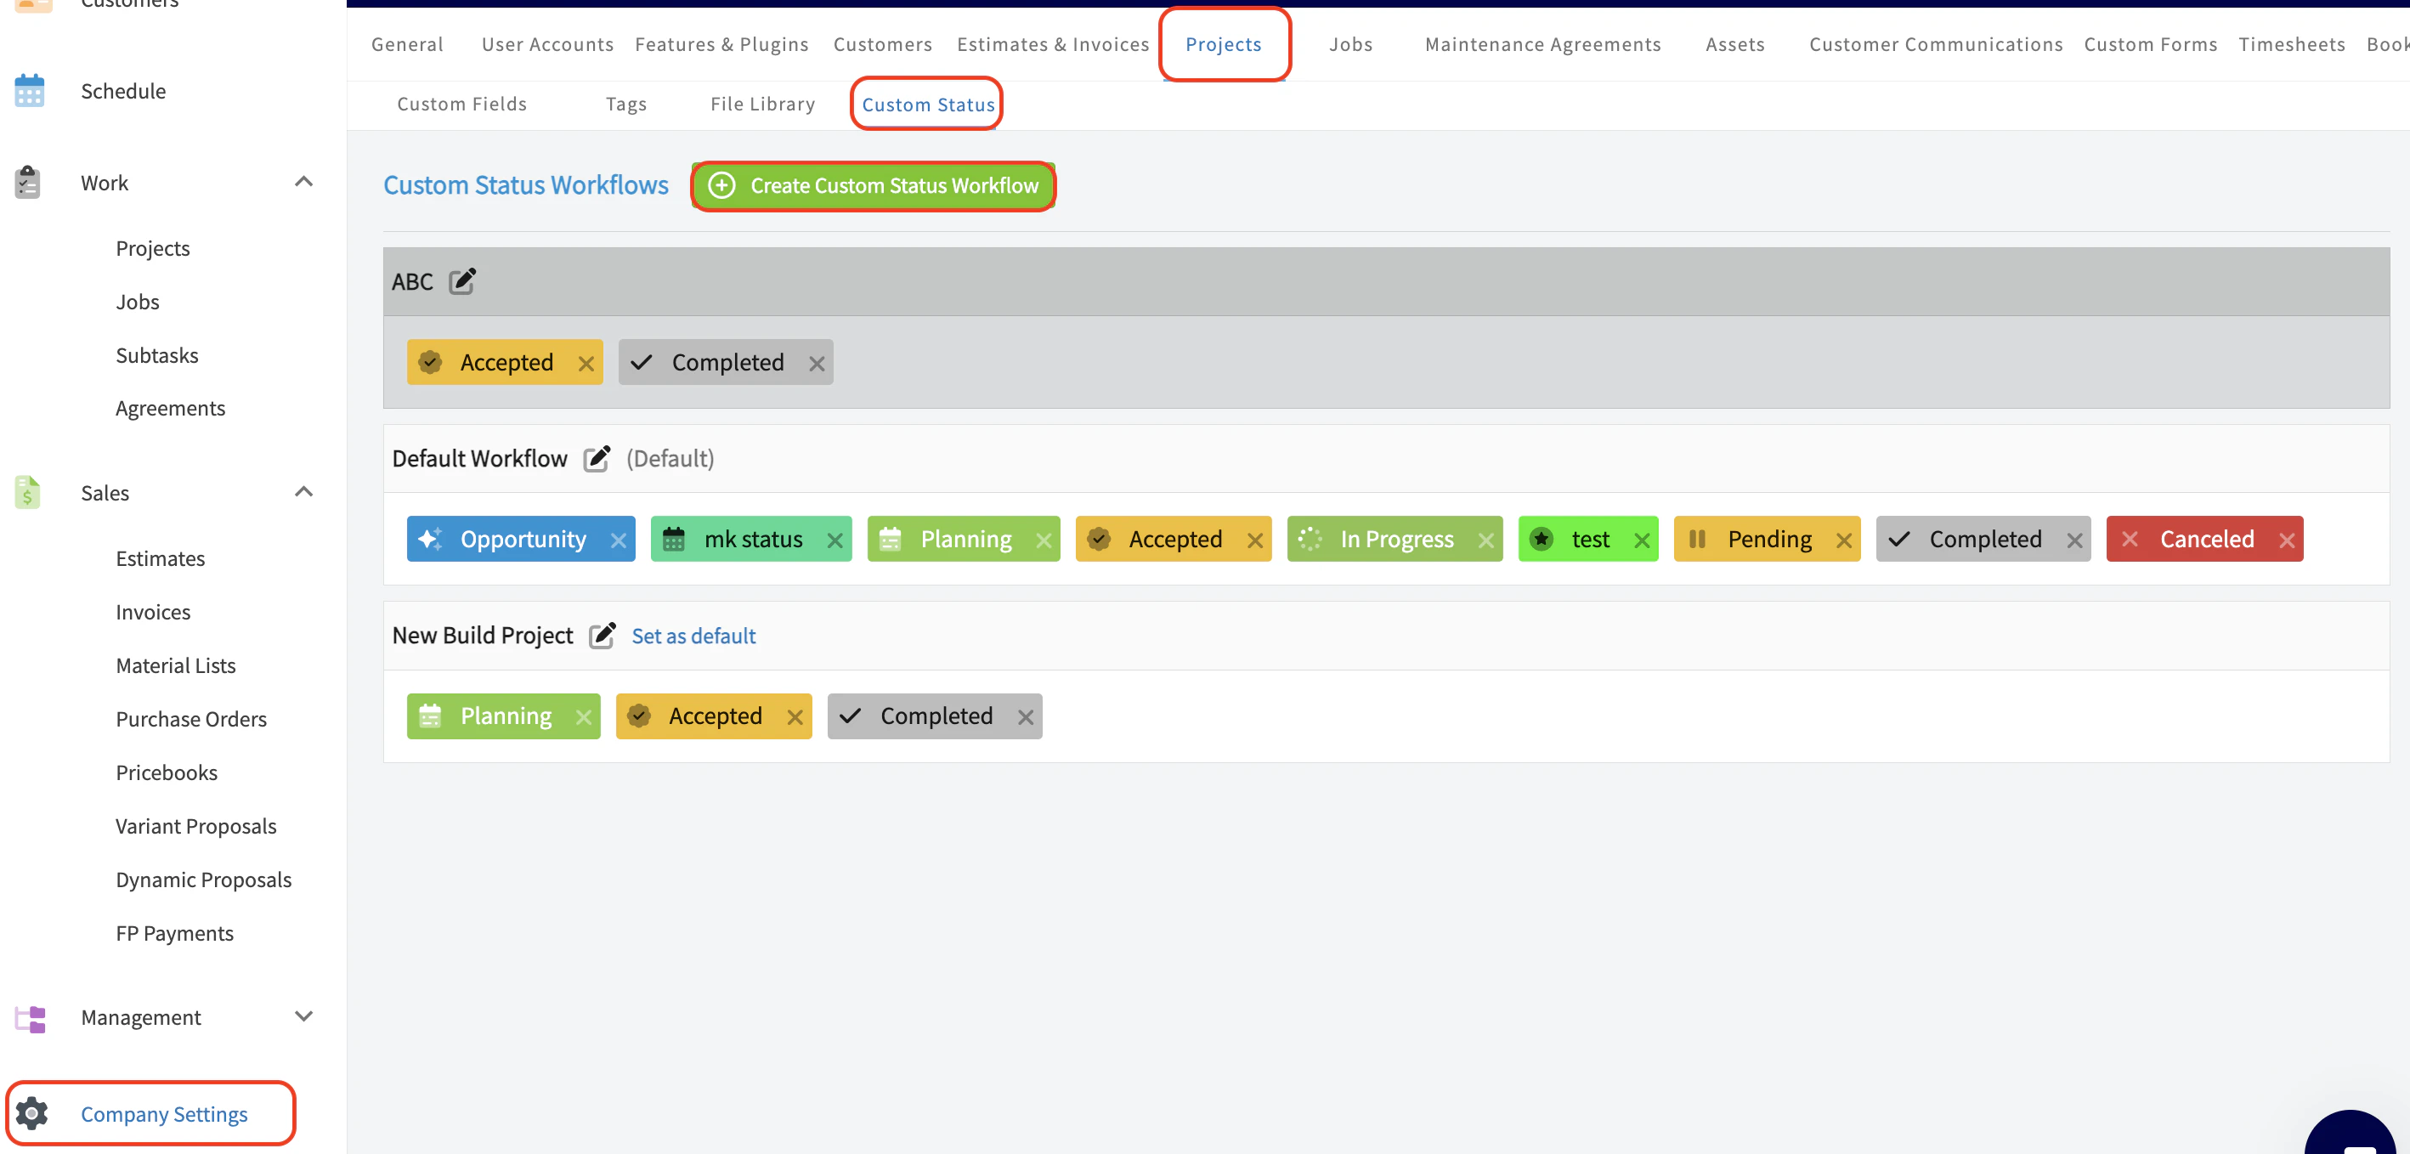Screen dimensions: 2410x1154
Task: Remove Planning status from New Build Project
Action: pos(584,716)
